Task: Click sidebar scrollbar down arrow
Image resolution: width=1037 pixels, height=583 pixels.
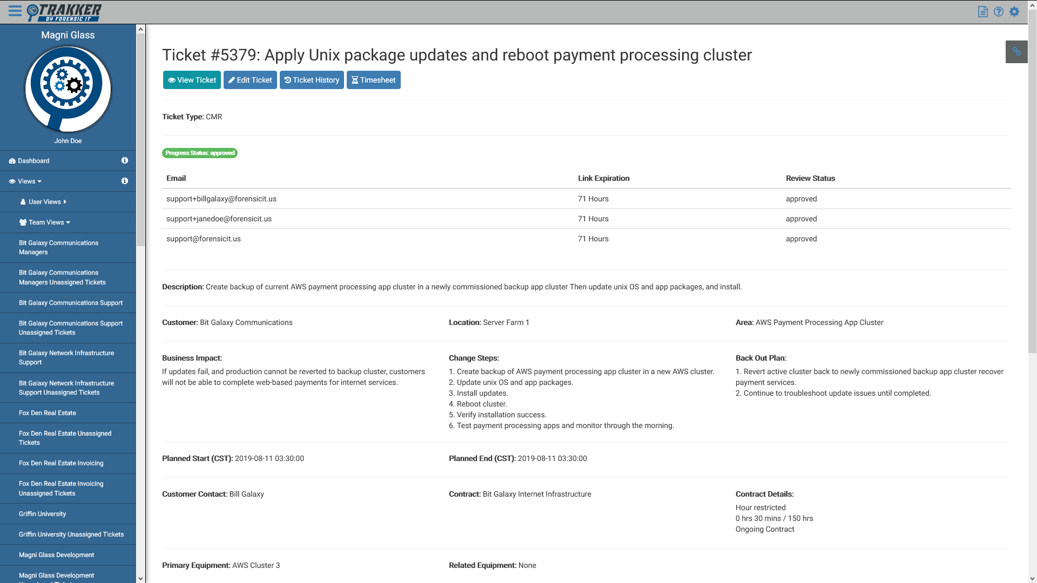Action: (x=140, y=578)
